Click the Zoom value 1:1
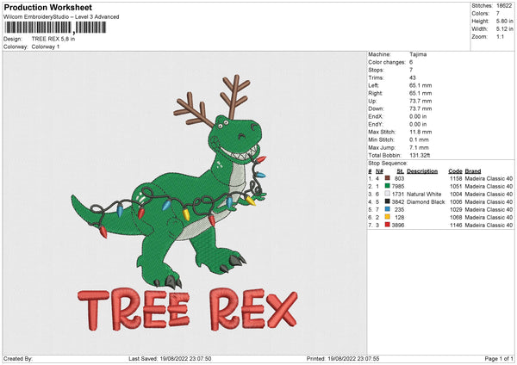The width and height of the screenshot is (517, 365). click(x=500, y=36)
